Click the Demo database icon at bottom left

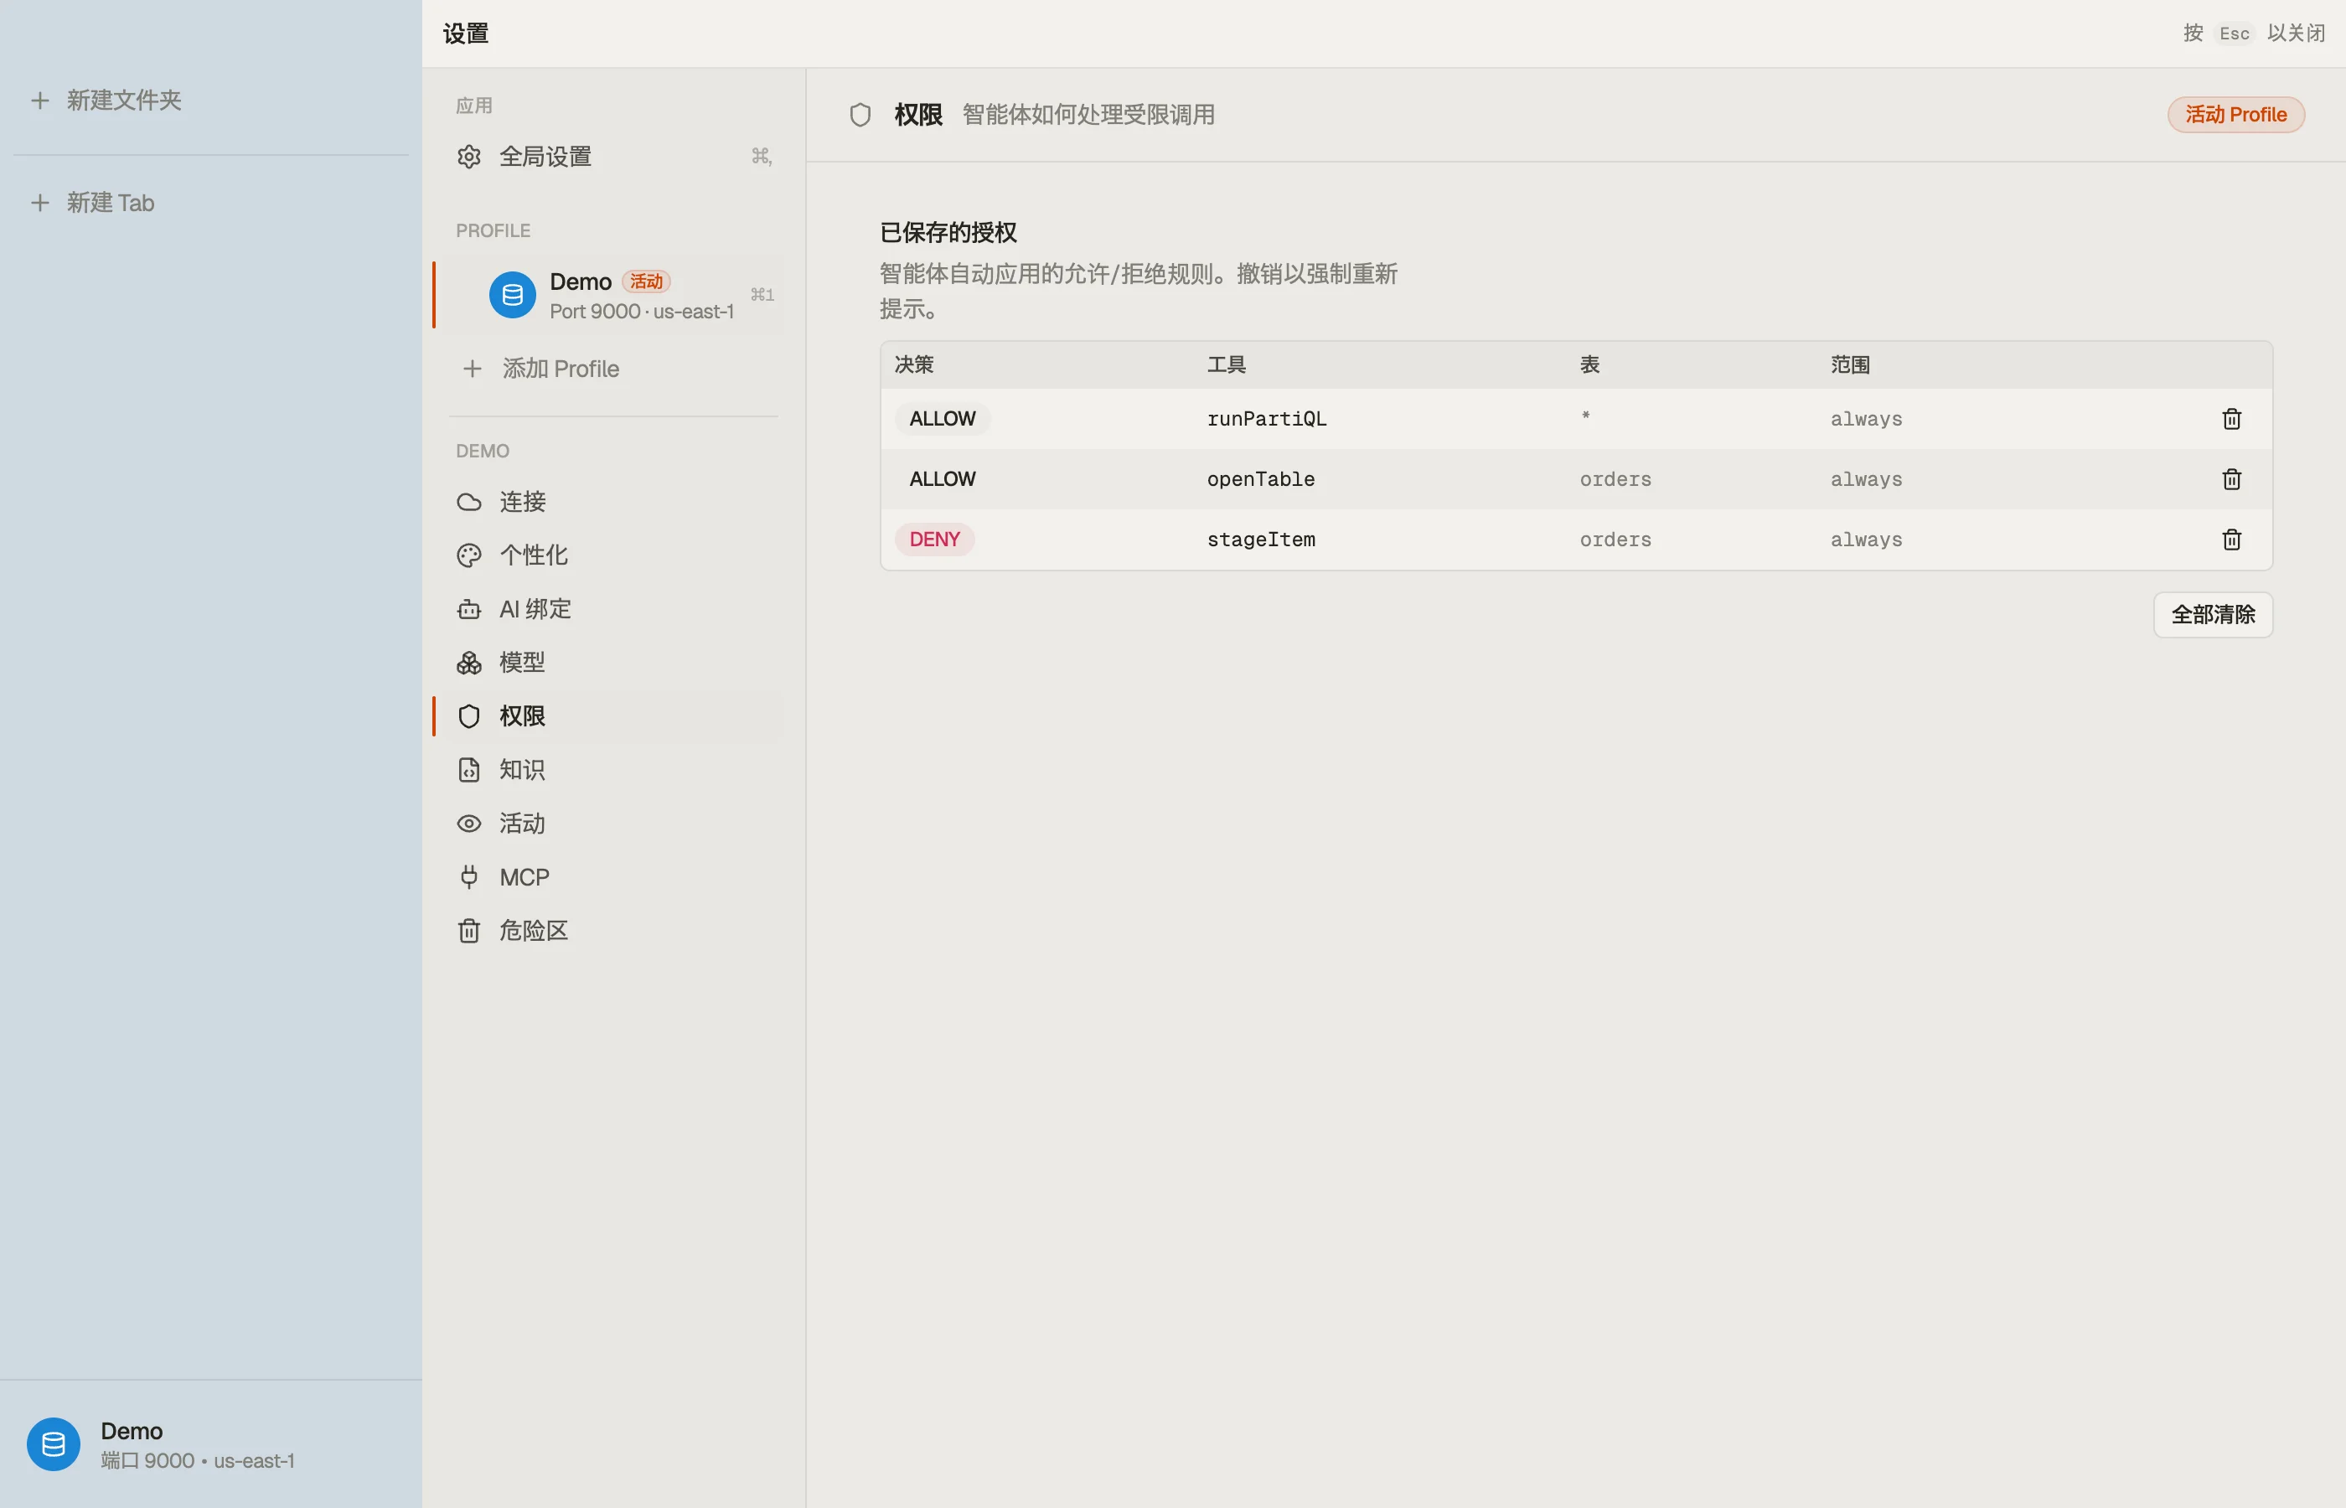[x=53, y=1444]
